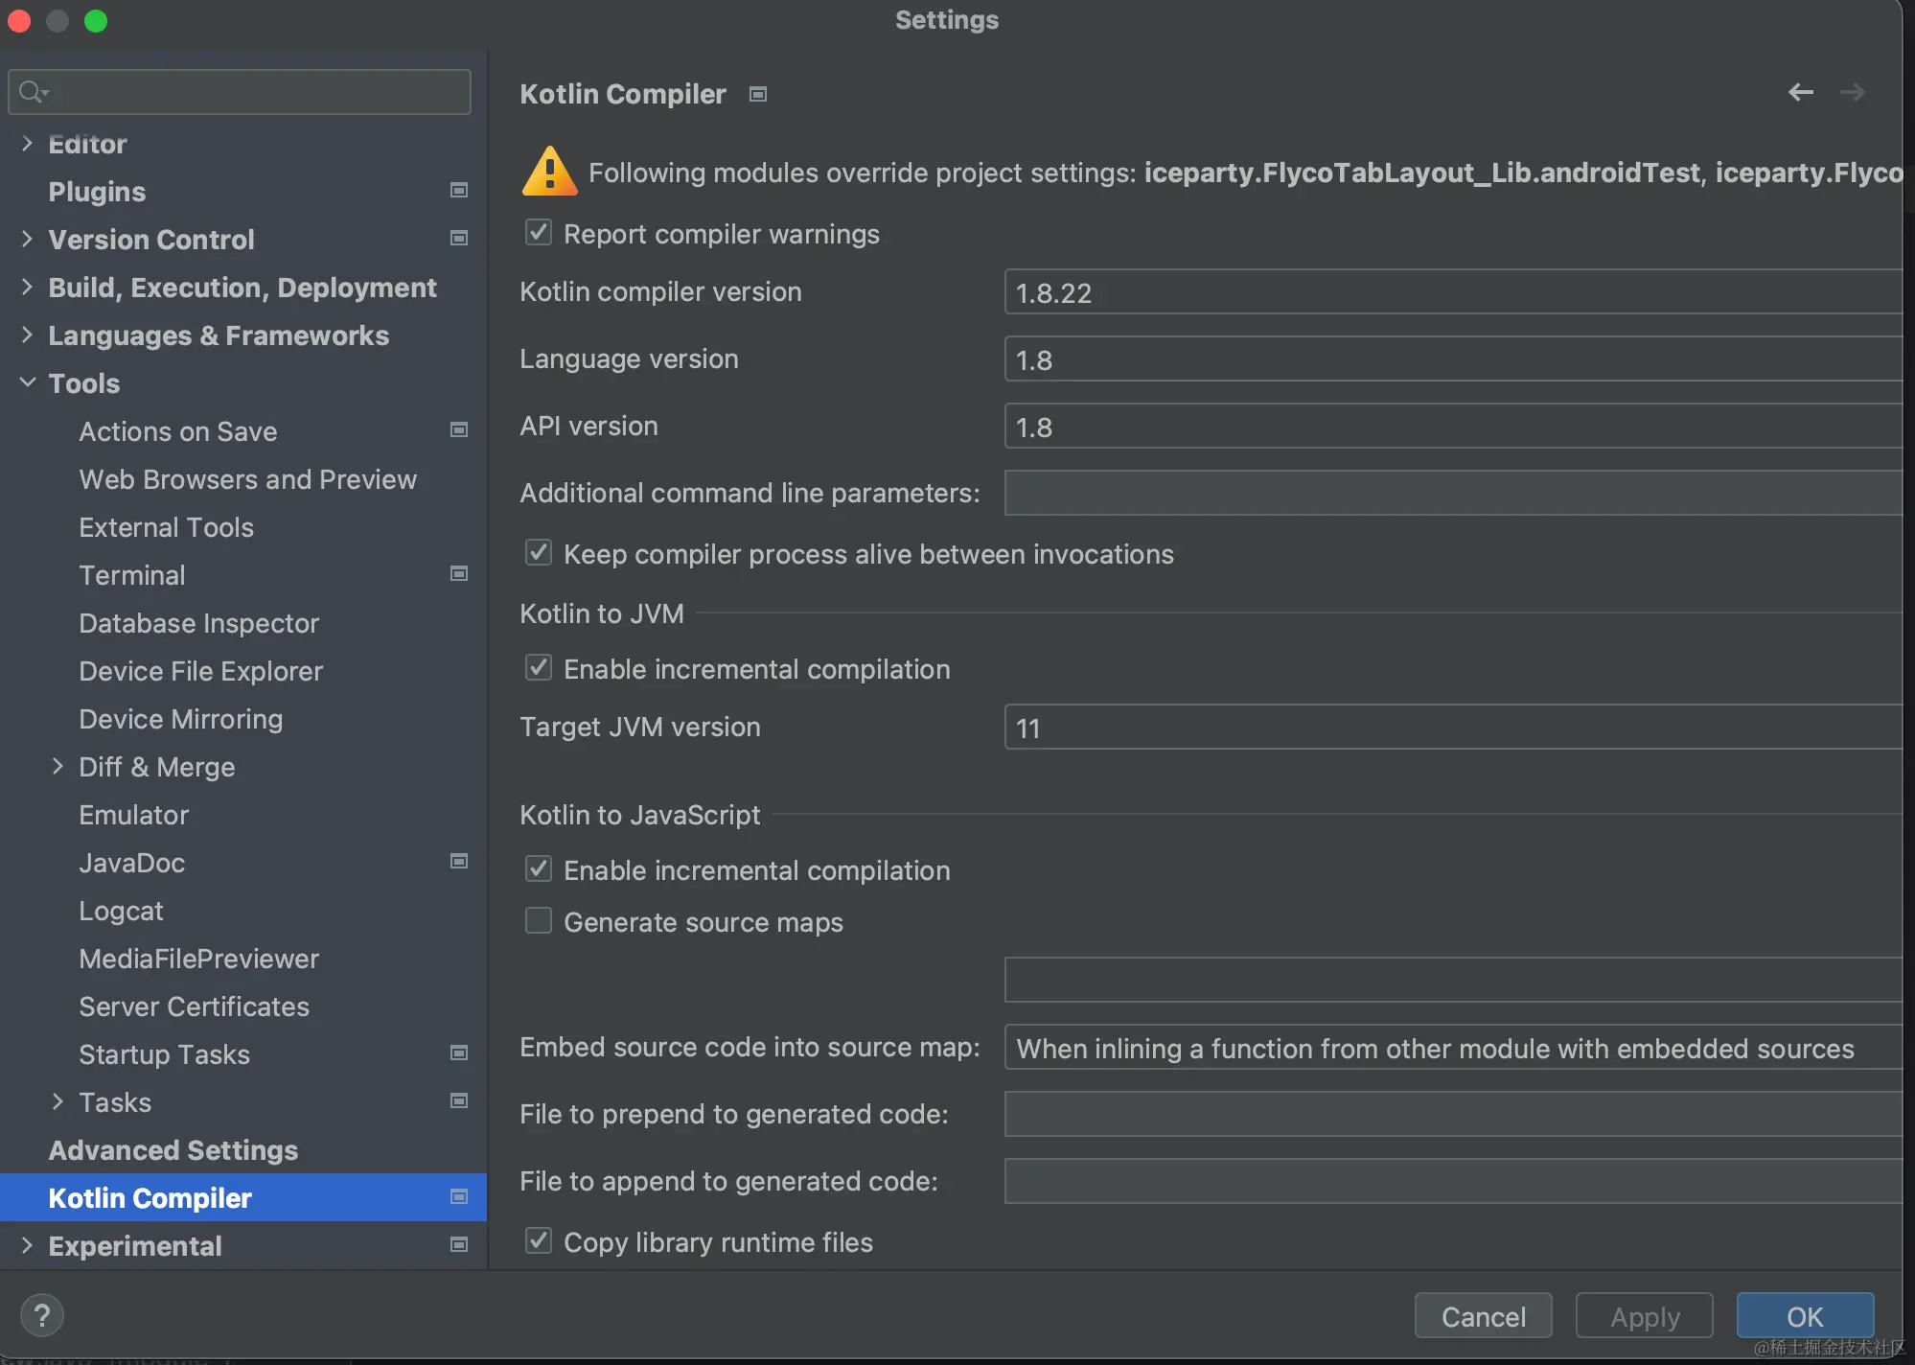Viewport: 1915px width, 1365px height.
Task: Select Advanced Settings in sidebar
Action: (173, 1150)
